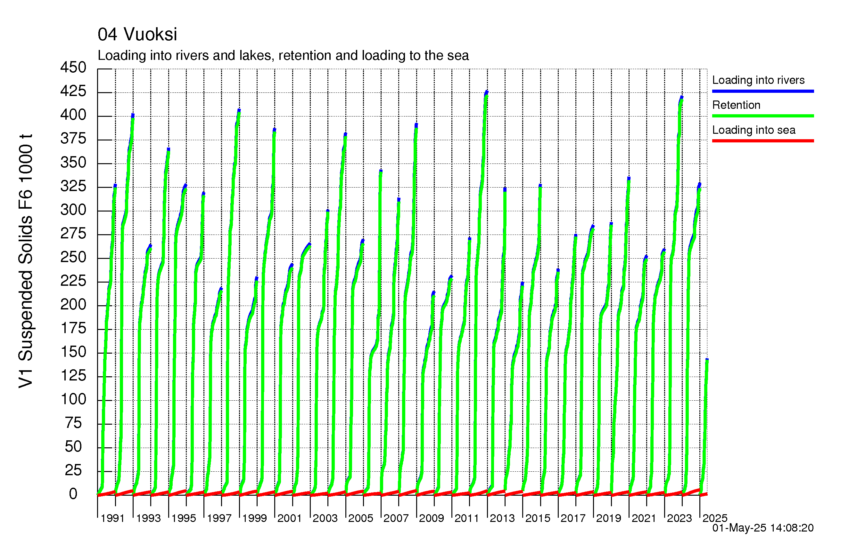Click the y-axis value 75
This screenshot has width=865, height=544.
point(73,423)
